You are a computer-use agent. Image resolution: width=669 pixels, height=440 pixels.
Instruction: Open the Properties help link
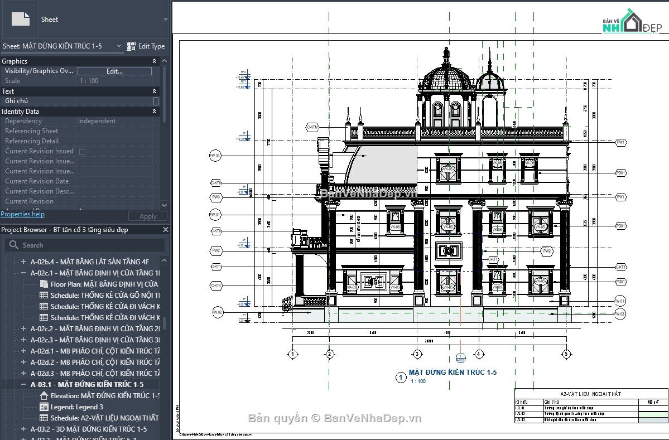tap(23, 214)
